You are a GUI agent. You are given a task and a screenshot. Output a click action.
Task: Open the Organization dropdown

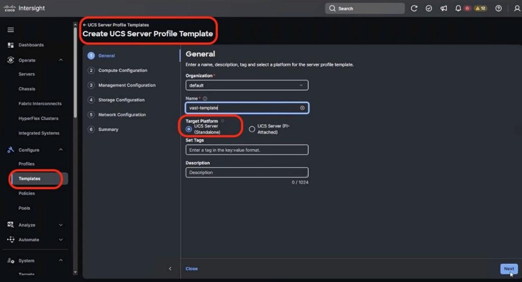pyautogui.click(x=247, y=85)
